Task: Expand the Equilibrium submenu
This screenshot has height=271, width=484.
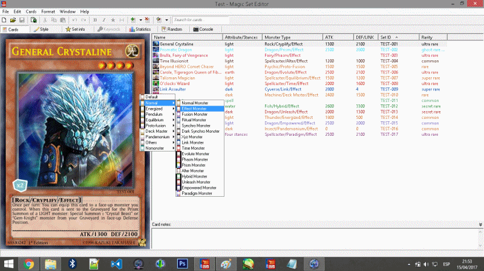Action: [157, 120]
